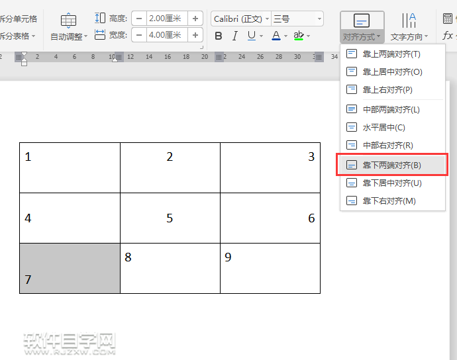Expand the font color dropdown arrow
This screenshot has width=457, height=360.
click(x=285, y=36)
